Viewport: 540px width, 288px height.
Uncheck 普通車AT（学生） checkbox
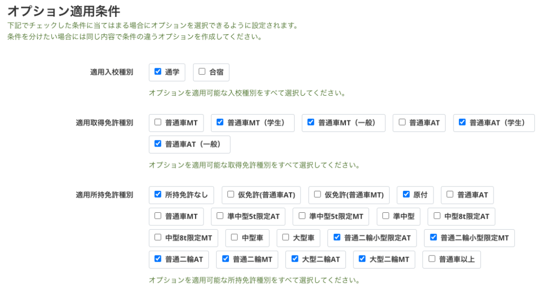click(462, 122)
